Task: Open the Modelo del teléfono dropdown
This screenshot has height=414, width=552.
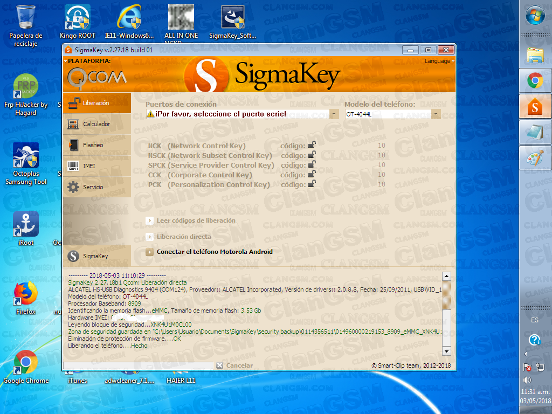Action: (436, 114)
